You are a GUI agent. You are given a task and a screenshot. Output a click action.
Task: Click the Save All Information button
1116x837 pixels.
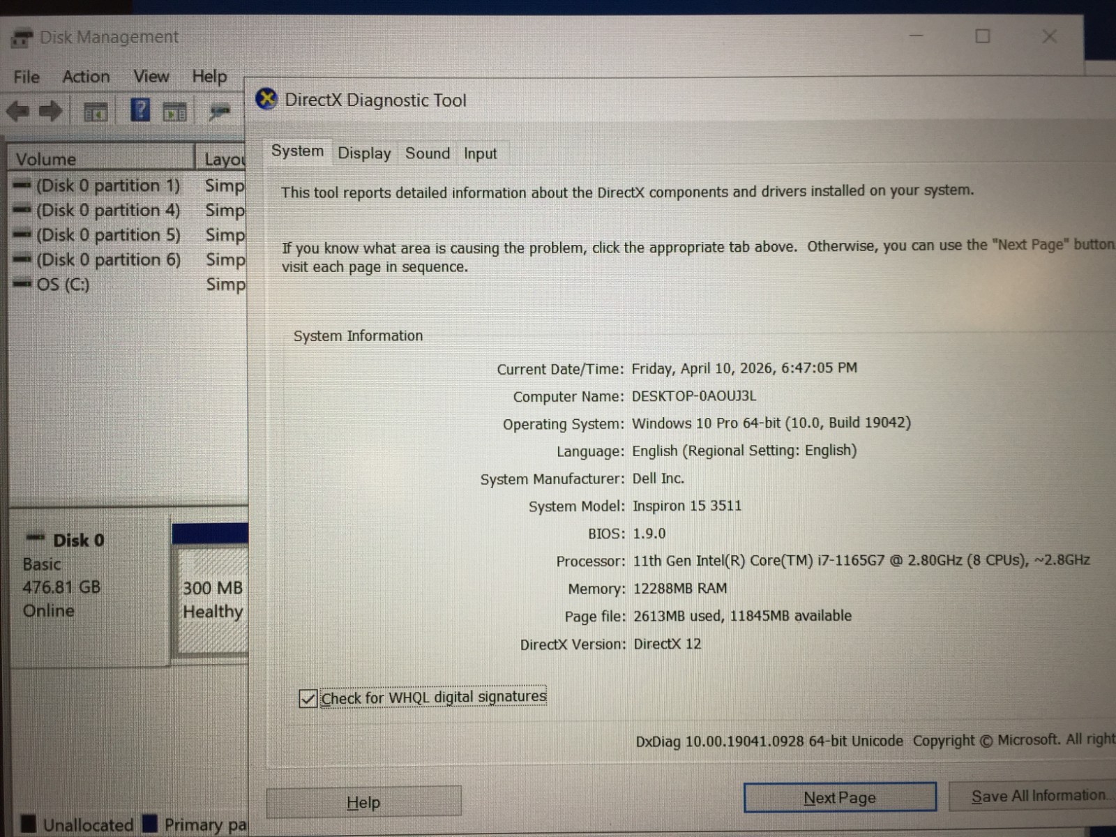coord(1032,796)
